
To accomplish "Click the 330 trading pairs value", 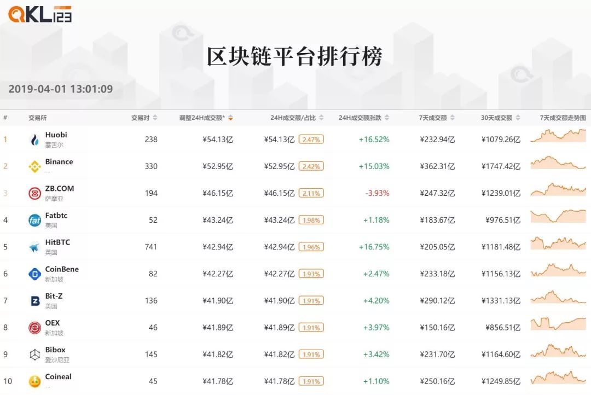I will [151, 166].
